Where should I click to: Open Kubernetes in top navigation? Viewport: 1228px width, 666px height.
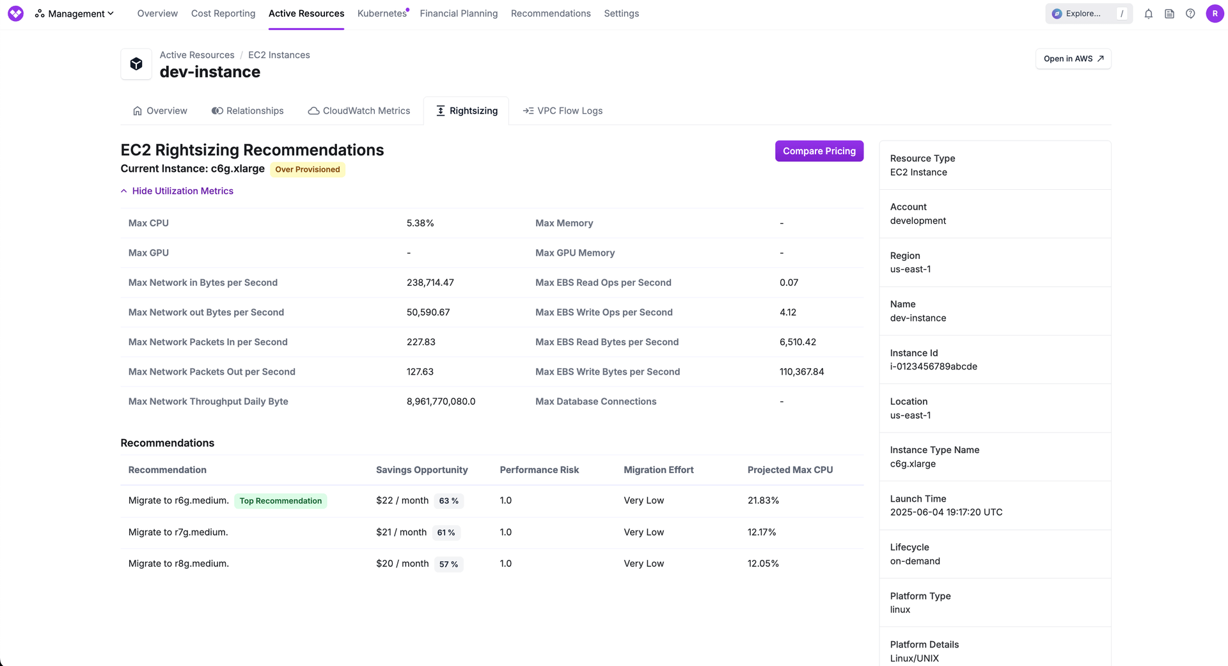pos(382,13)
